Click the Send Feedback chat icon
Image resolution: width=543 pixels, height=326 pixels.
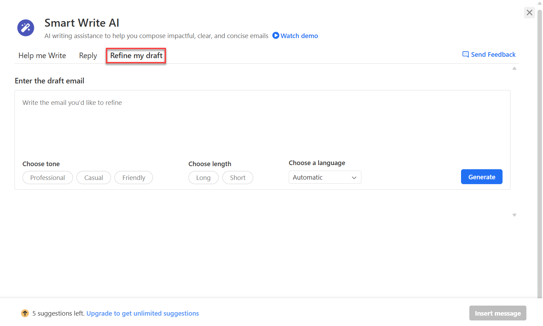point(466,54)
